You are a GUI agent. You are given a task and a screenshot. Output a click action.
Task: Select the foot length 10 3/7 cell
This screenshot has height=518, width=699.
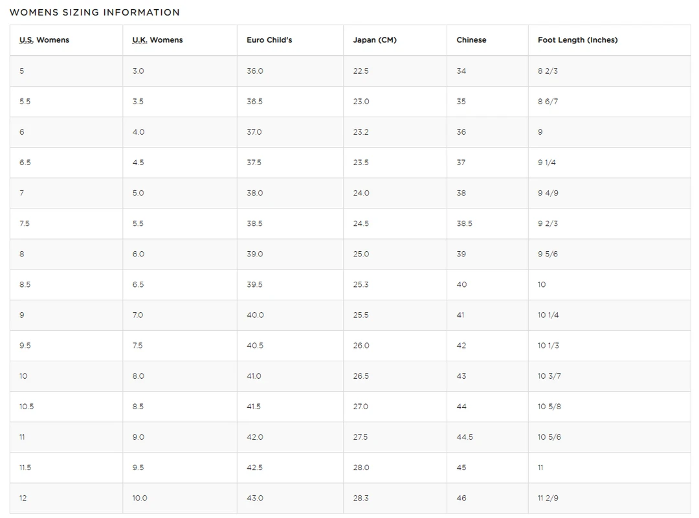point(549,376)
